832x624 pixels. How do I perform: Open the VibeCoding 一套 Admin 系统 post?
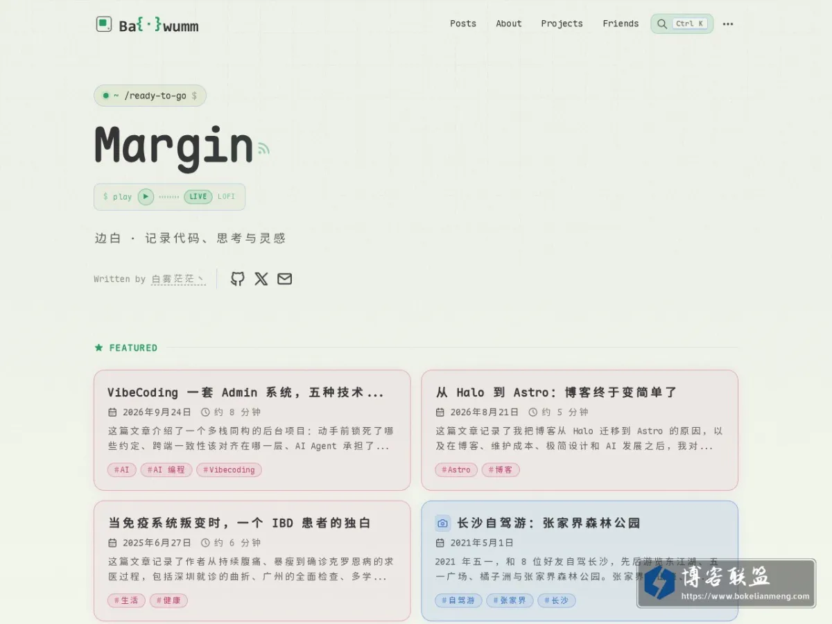tap(245, 392)
